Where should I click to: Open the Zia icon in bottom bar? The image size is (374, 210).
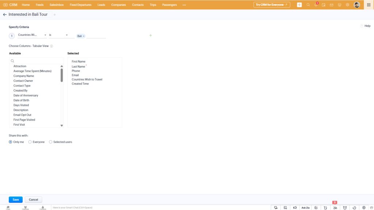(335, 207)
